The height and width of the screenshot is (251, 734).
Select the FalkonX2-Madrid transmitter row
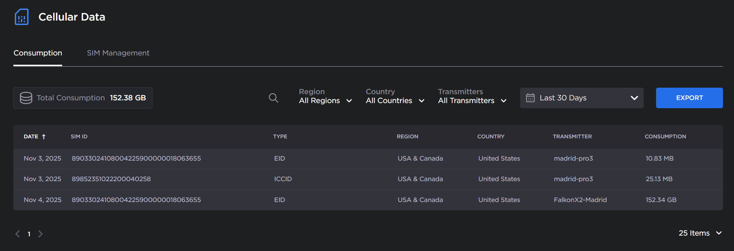[580, 200]
